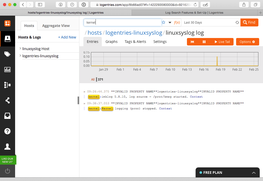This screenshot has height=181, width=263.
Task: Open the user account sidebar icon
Action: [x=7, y=147]
